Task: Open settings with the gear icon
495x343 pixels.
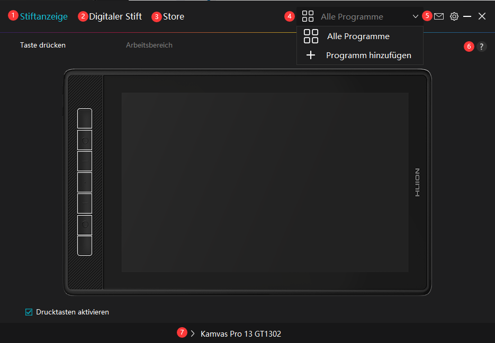Action: (454, 16)
